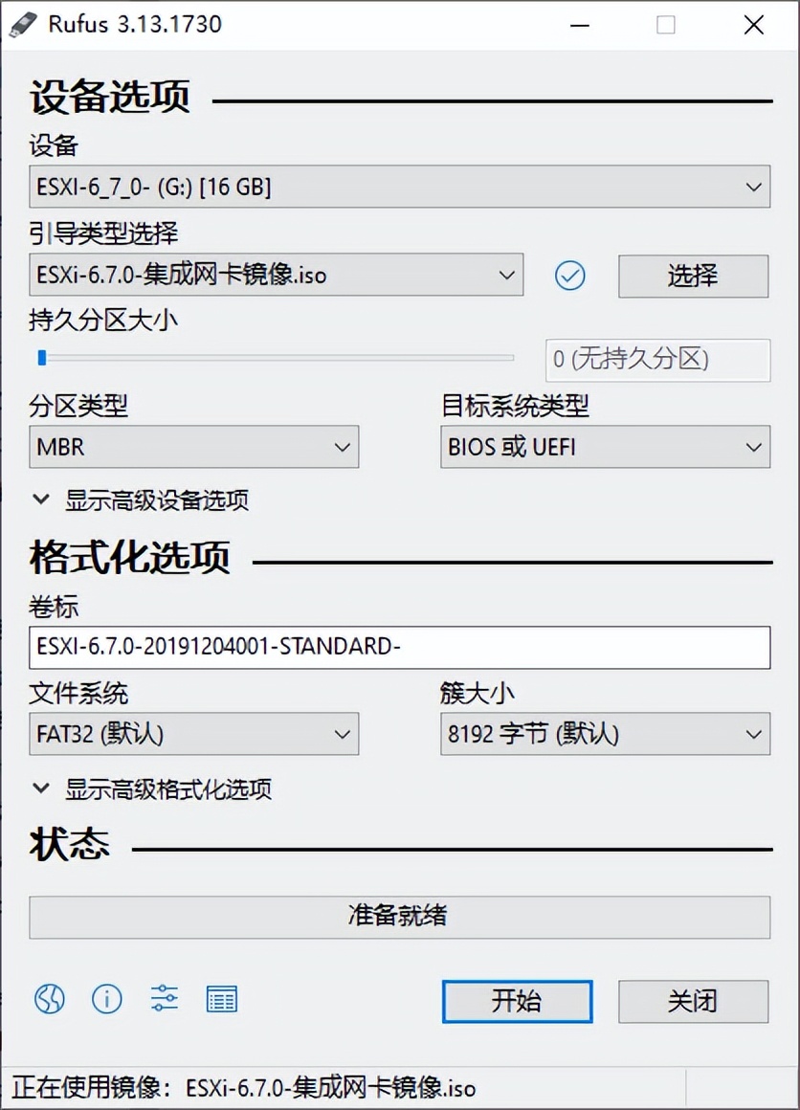The height and width of the screenshot is (1110, 800).
Task: Open the 簇大小 cluster size dropdown
Action: (x=605, y=733)
